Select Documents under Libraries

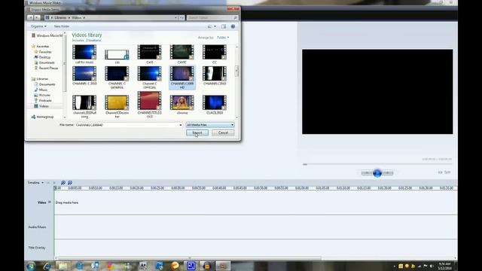point(44,84)
